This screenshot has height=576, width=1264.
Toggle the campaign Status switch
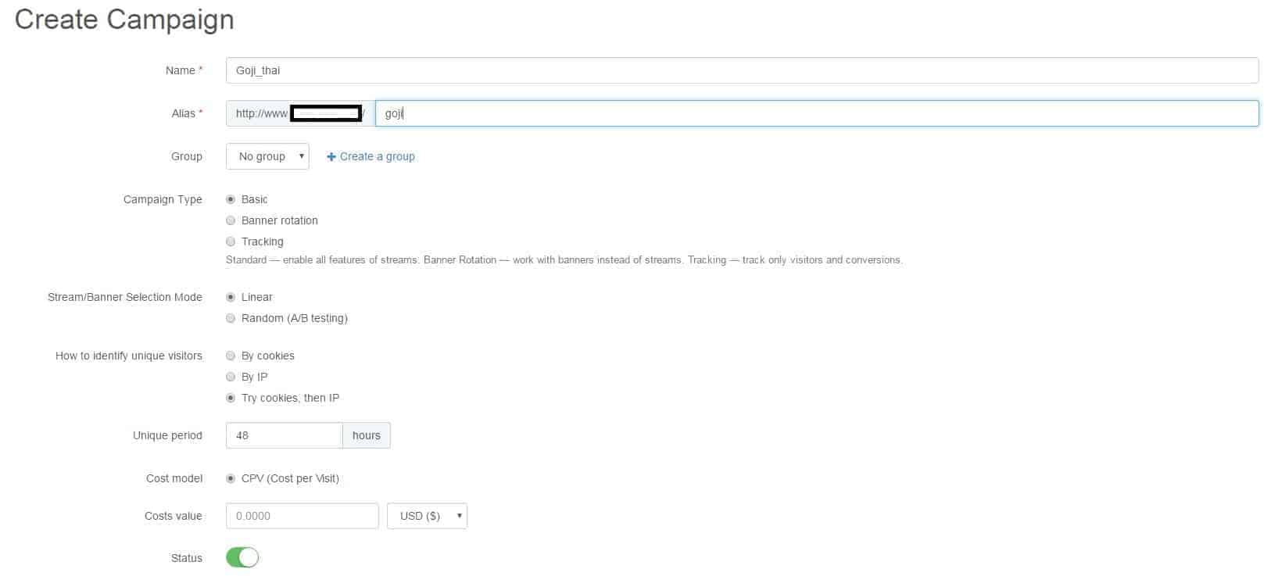[x=242, y=557]
